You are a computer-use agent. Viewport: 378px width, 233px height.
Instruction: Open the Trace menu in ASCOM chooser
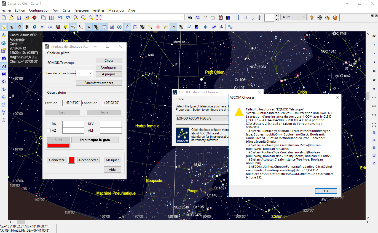pos(180,99)
